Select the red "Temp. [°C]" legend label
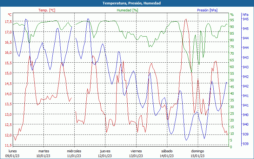The height and width of the screenshot is (159, 254). (47, 10)
